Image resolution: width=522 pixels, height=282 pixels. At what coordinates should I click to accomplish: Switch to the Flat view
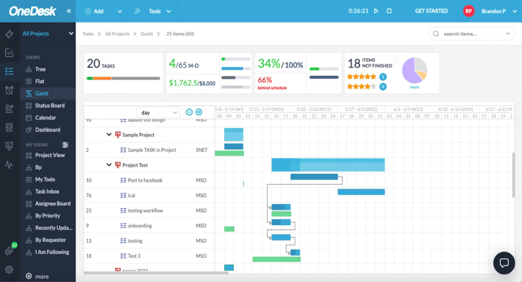(x=40, y=81)
